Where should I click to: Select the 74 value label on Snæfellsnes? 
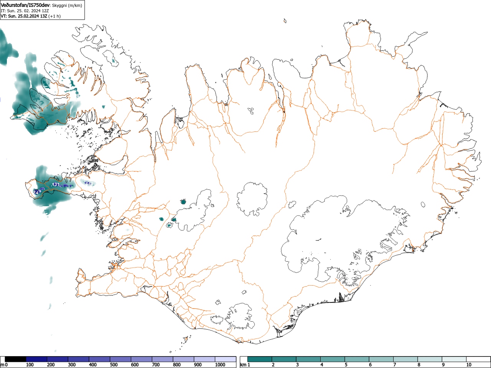tap(37, 192)
